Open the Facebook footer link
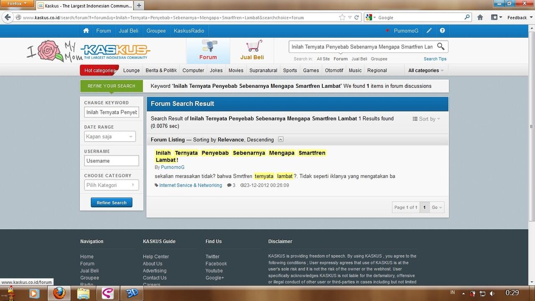This screenshot has width=535, height=301. (216, 264)
